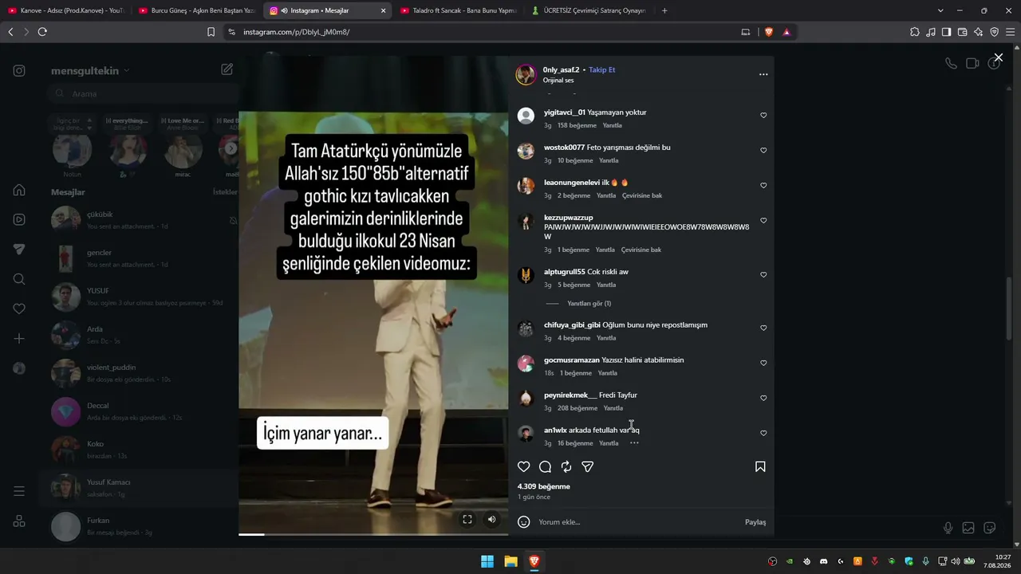1021x574 pixels.
Task: Like kezzupwazzup's comment
Action: point(763,221)
